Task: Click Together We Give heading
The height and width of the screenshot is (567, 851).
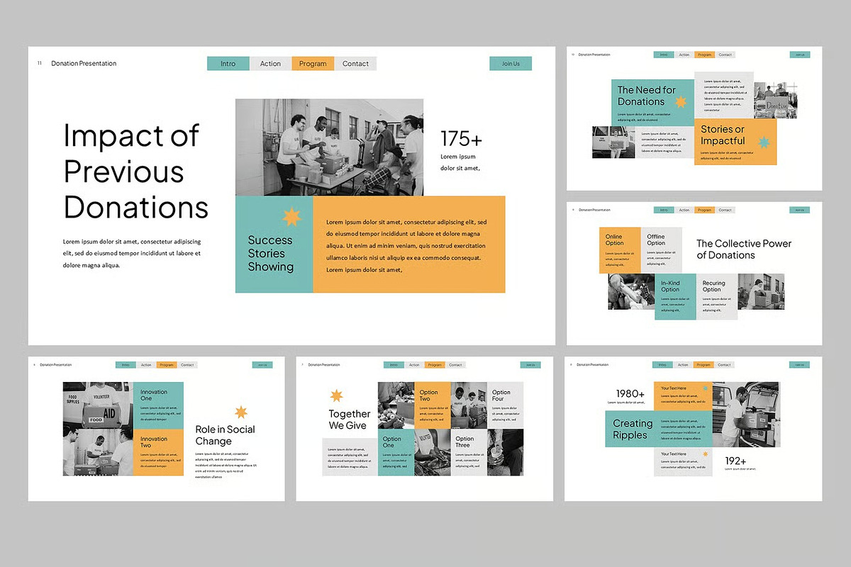Action: pos(349,420)
